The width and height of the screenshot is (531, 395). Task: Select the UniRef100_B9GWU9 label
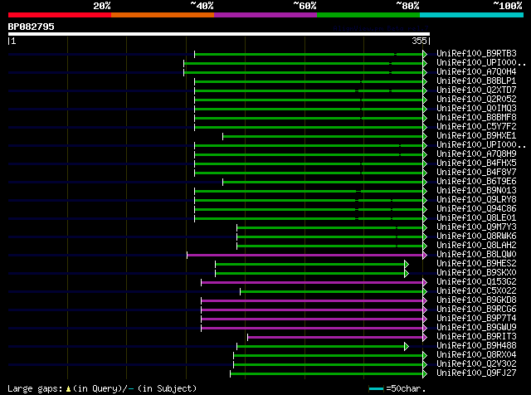476,328
